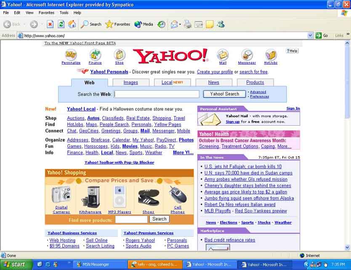Click the MP3 Players iPod thumbnail
The image size is (351, 270).
119,197
